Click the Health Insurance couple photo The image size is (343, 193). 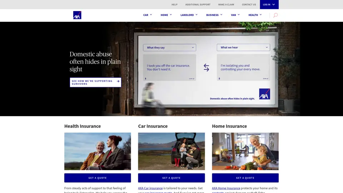click(98, 151)
